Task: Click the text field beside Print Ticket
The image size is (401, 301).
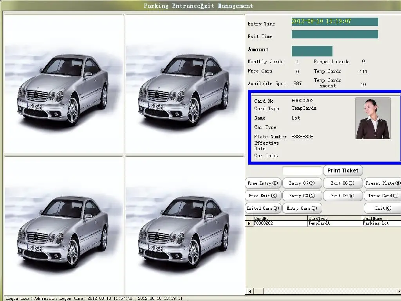Action: coord(302,171)
